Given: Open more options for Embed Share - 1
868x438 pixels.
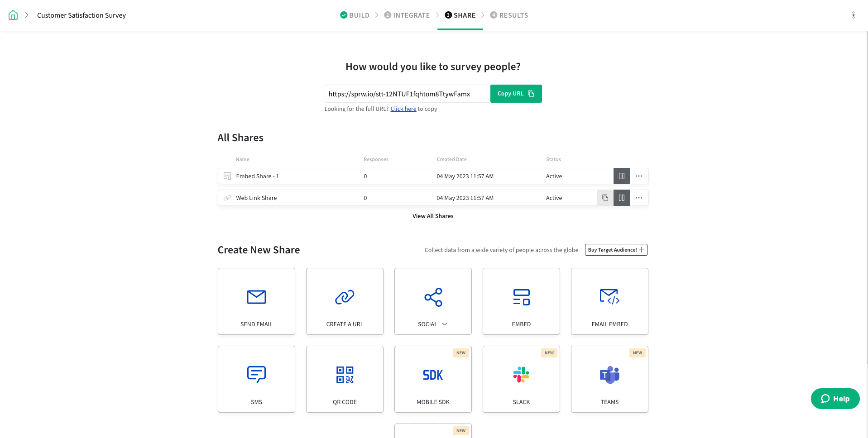Looking at the screenshot, I should [638, 176].
